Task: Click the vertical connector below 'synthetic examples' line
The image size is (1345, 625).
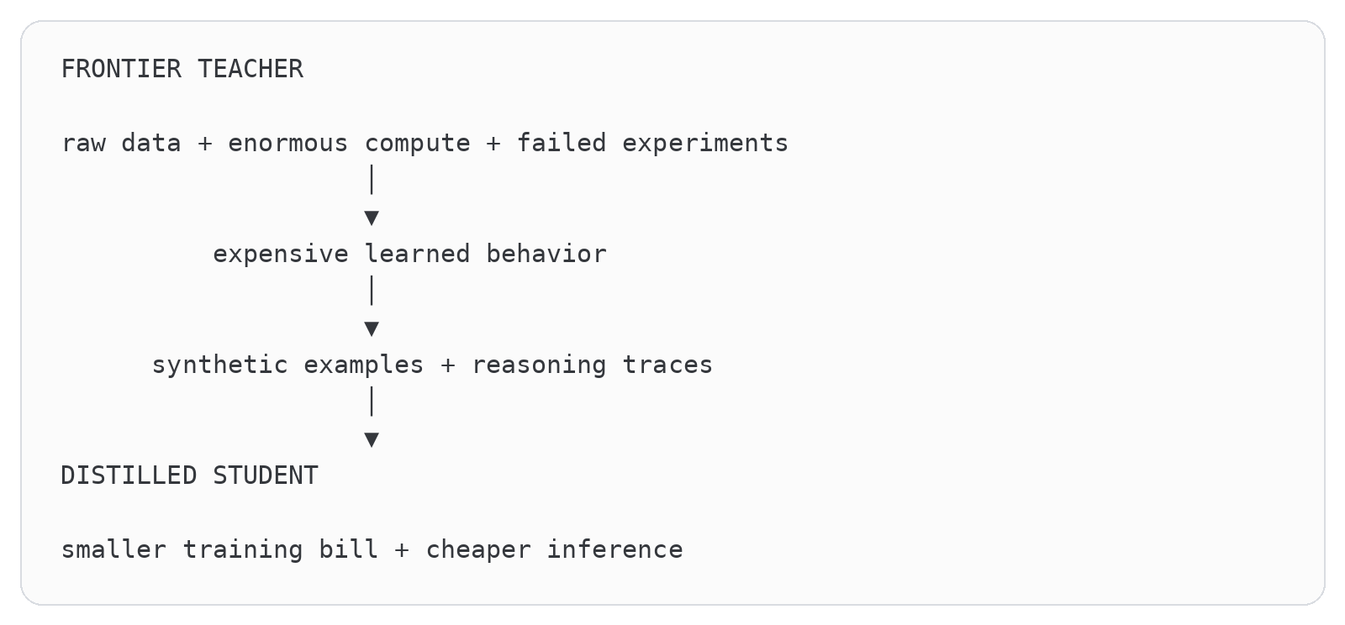Action: point(372,402)
